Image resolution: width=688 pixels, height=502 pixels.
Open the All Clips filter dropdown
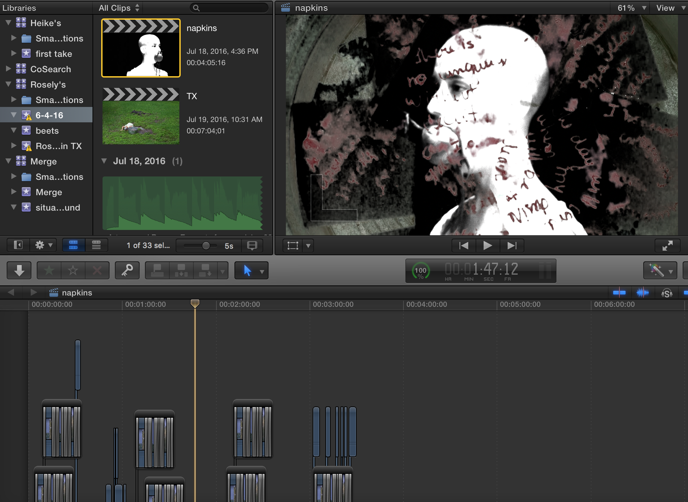(x=119, y=8)
